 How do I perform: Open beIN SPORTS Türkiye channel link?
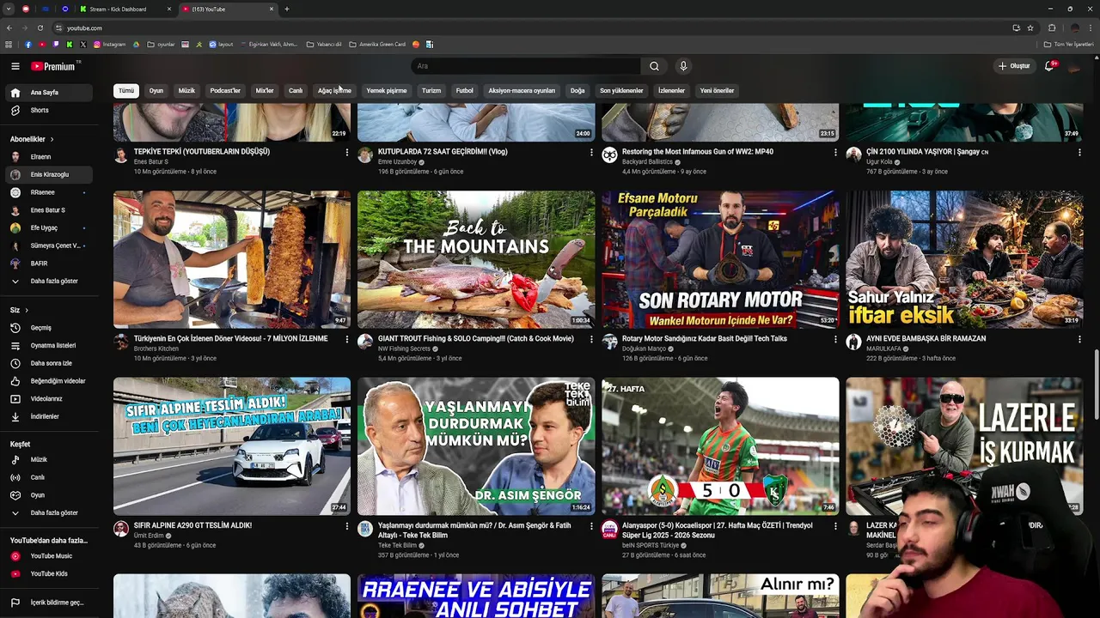tap(650, 545)
